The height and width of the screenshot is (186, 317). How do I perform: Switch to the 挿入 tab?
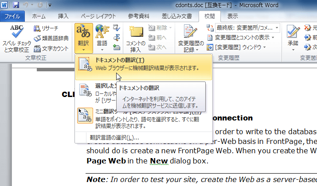click(x=63, y=16)
